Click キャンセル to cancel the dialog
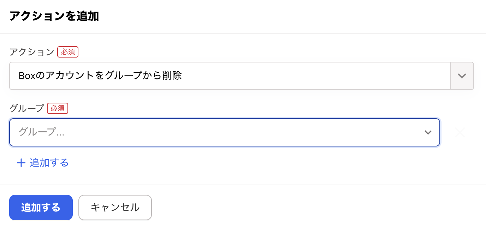This screenshot has height=228, width=486. pyautogui.click(x=115, y=208)
